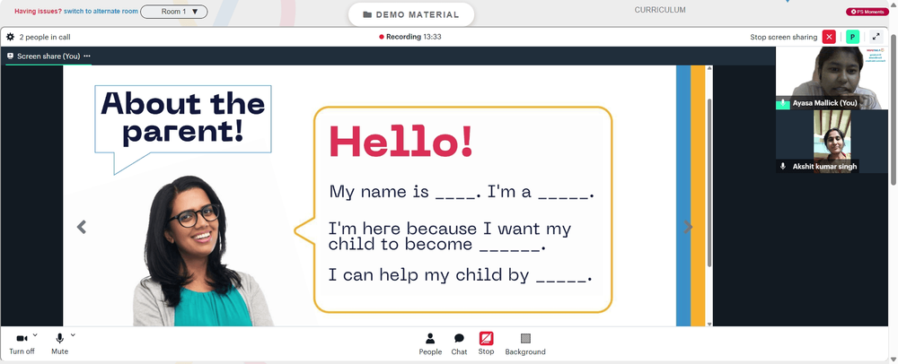
Task: Click the PS Moments button
Action: click(867, 12)
